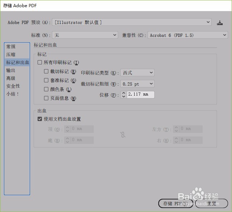Screen dimensions: 232x212
Task: Select 小结！ in the sidebar list
Action: [17, 94]
